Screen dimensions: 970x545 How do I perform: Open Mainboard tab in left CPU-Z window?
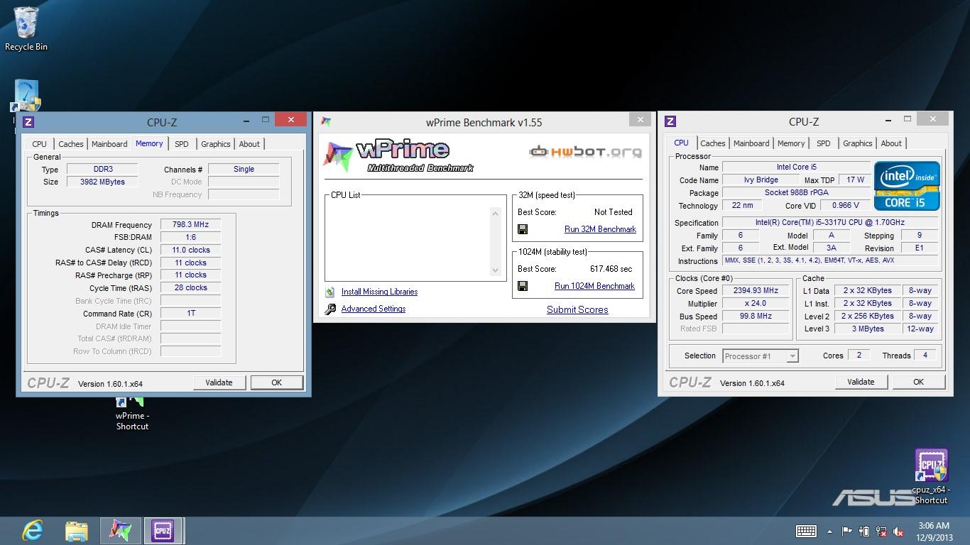[x=109, y=144]
